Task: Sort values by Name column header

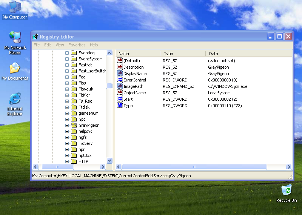Action: pyautogui.click(x=138, y=54)
